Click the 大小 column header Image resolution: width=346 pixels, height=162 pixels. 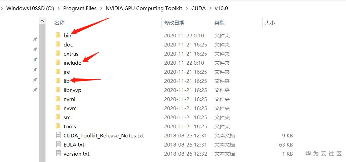(x=270, y=23)
